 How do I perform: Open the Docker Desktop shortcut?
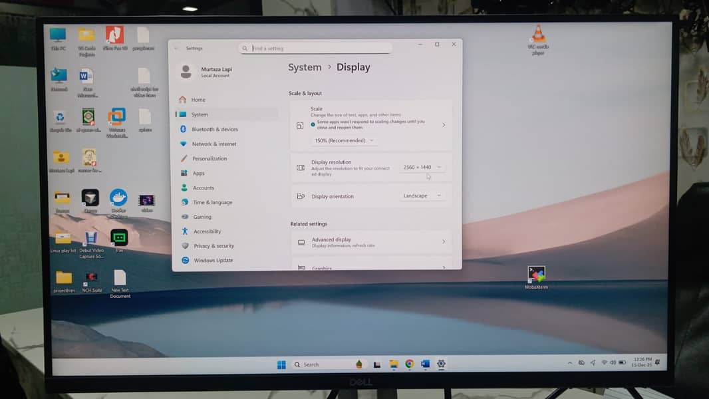tap(118, 198)
